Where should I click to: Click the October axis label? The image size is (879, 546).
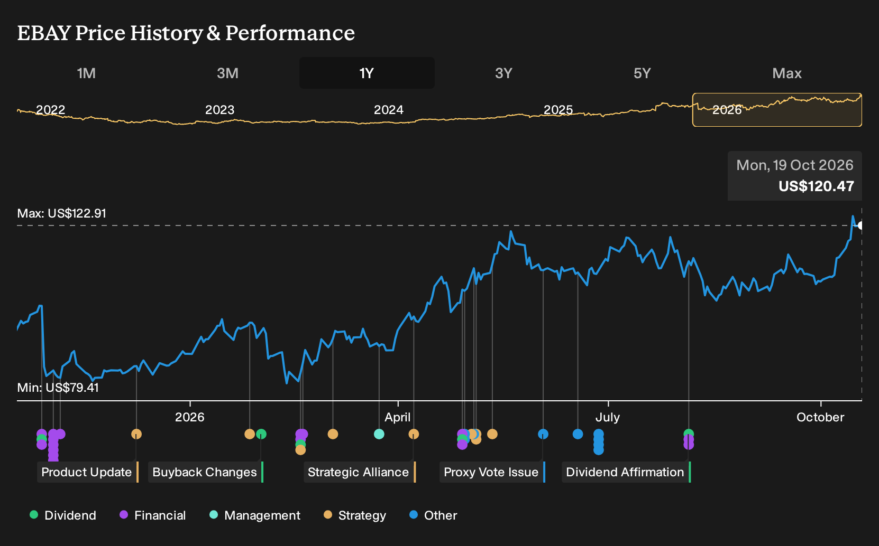tap(820, 417)
